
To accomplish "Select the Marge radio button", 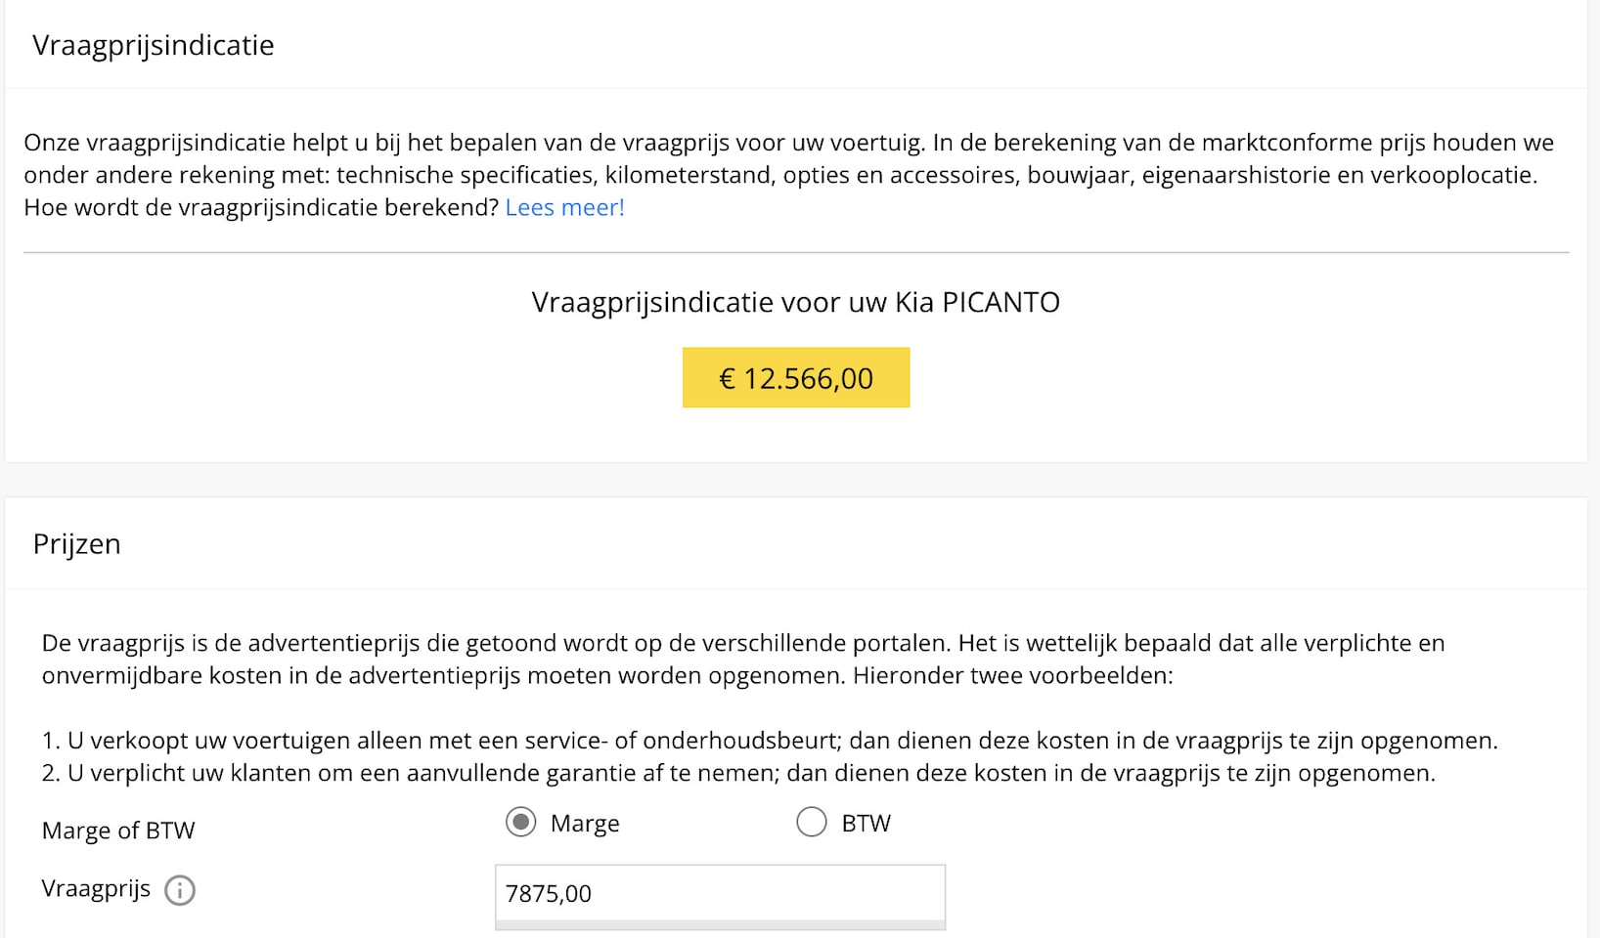I will click(x=521, y=823).
